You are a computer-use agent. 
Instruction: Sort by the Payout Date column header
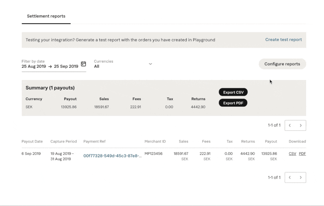pos(32,141)
